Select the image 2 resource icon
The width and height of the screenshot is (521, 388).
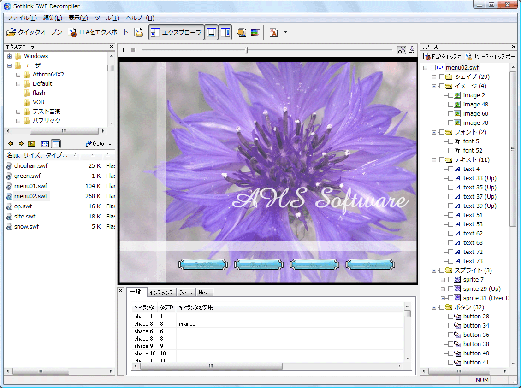click(457, 95)
